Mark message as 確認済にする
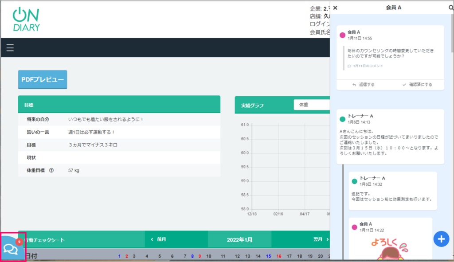 (x=417, y=84)
